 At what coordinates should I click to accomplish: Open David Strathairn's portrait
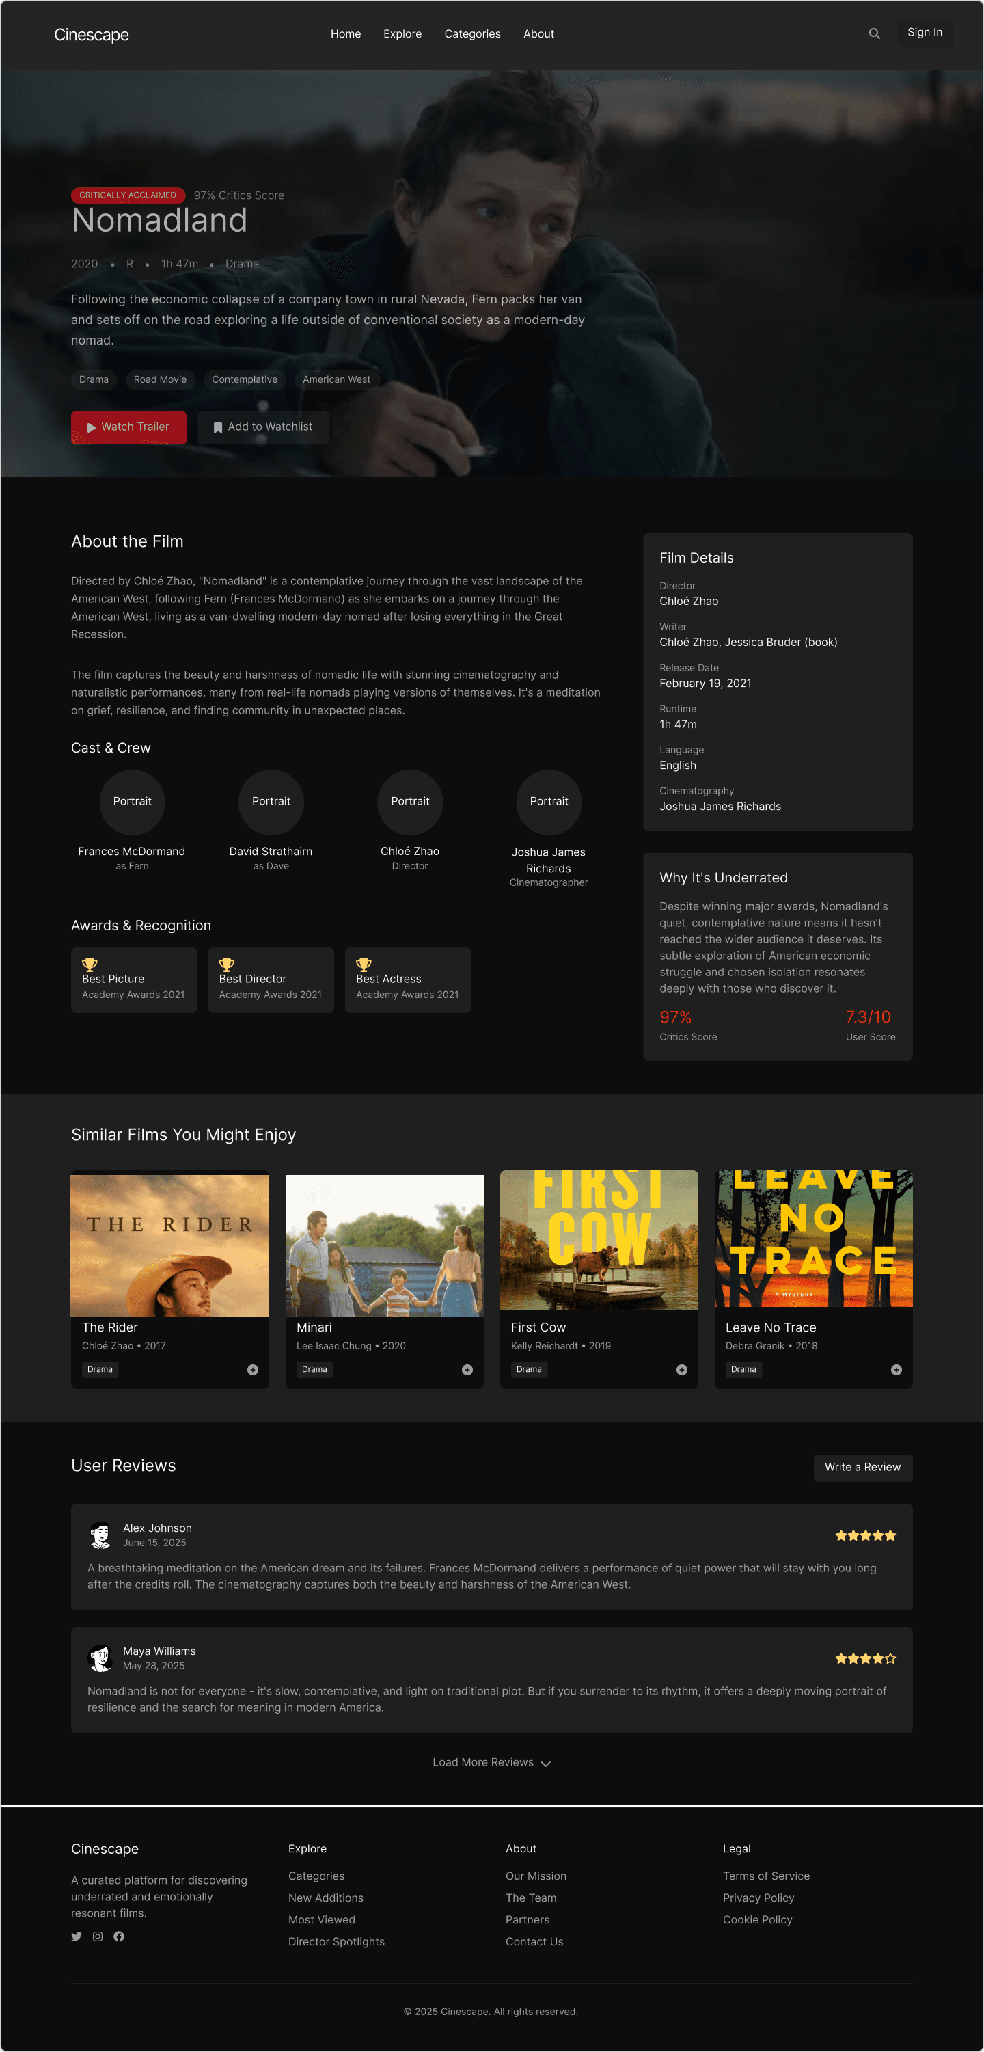click(271, 801)
